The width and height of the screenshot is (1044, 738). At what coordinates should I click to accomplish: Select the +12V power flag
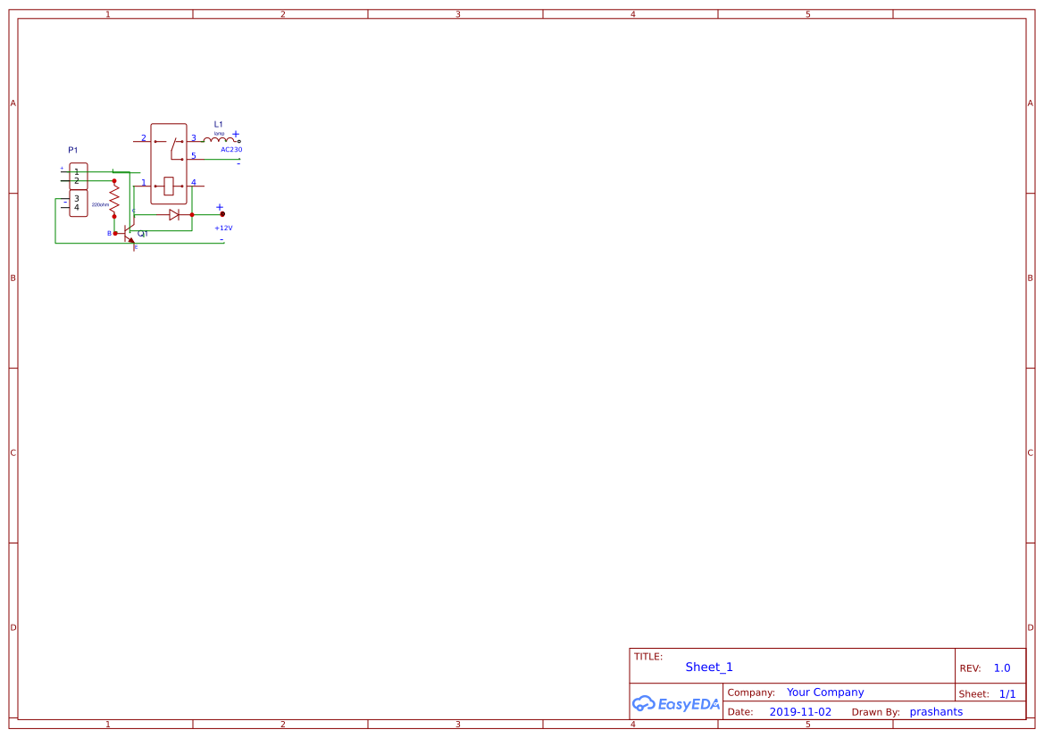pos(221,213)
